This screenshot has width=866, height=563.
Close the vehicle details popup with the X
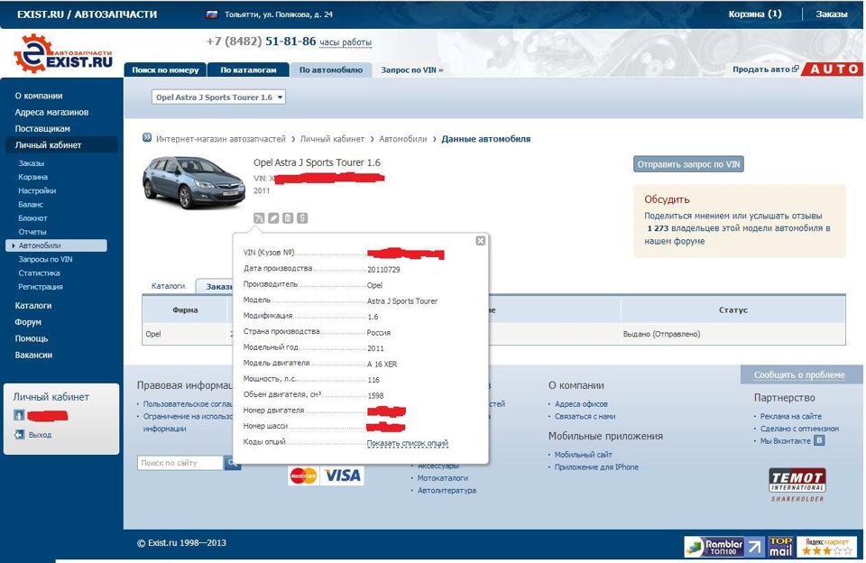[480, 240]
